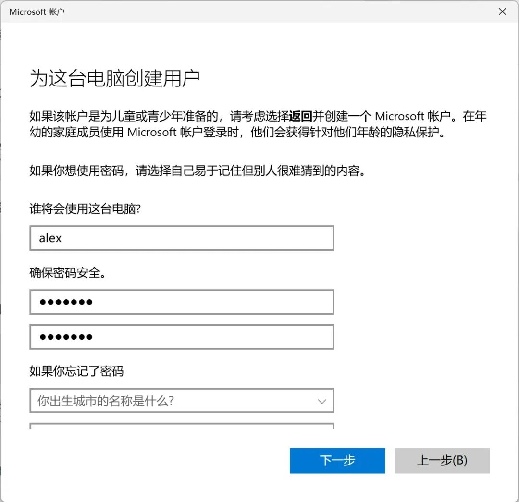
Task: Click the label 如果你忘记了密码
Action: 76,371
